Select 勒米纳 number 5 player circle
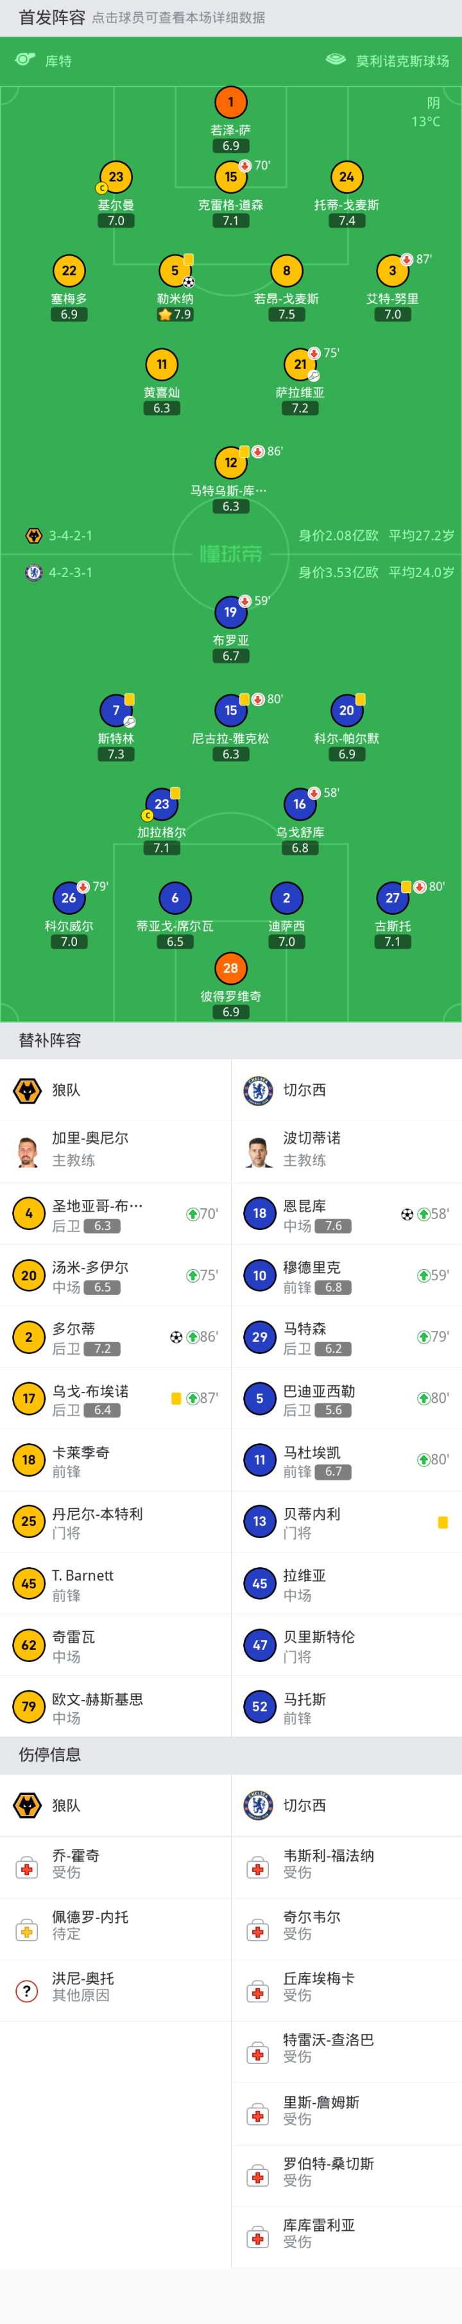Viewport: 462px width, 2324px height. coord(175,271)
